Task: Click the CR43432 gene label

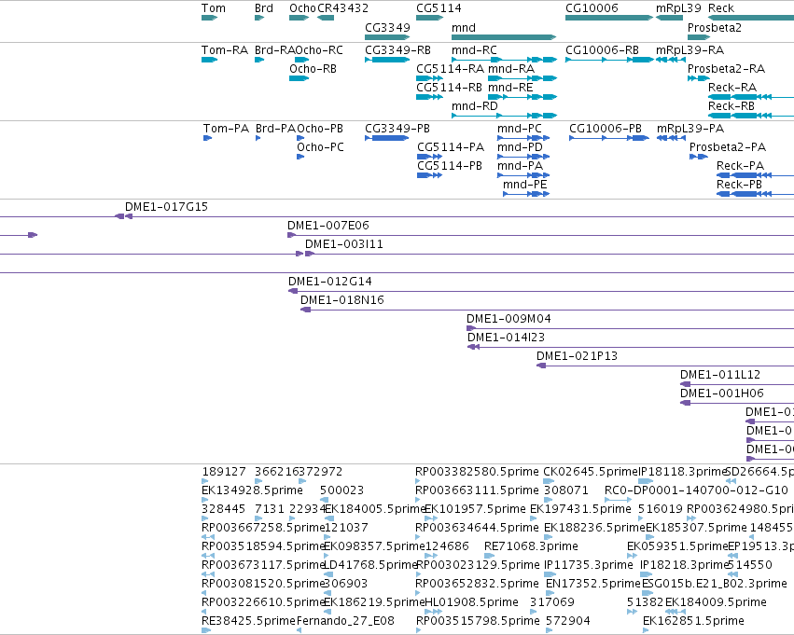Action: tap(342, 8)
